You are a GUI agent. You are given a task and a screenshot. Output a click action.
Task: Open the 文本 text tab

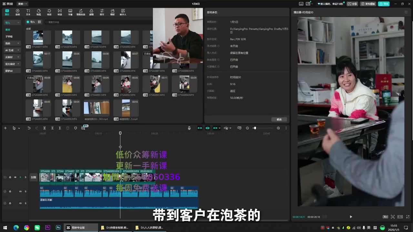28,12
